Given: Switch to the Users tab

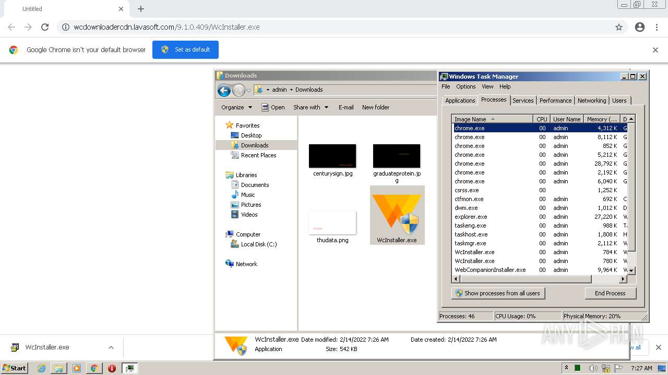Looking at the screenshot, I should click(x=619, y=101).
